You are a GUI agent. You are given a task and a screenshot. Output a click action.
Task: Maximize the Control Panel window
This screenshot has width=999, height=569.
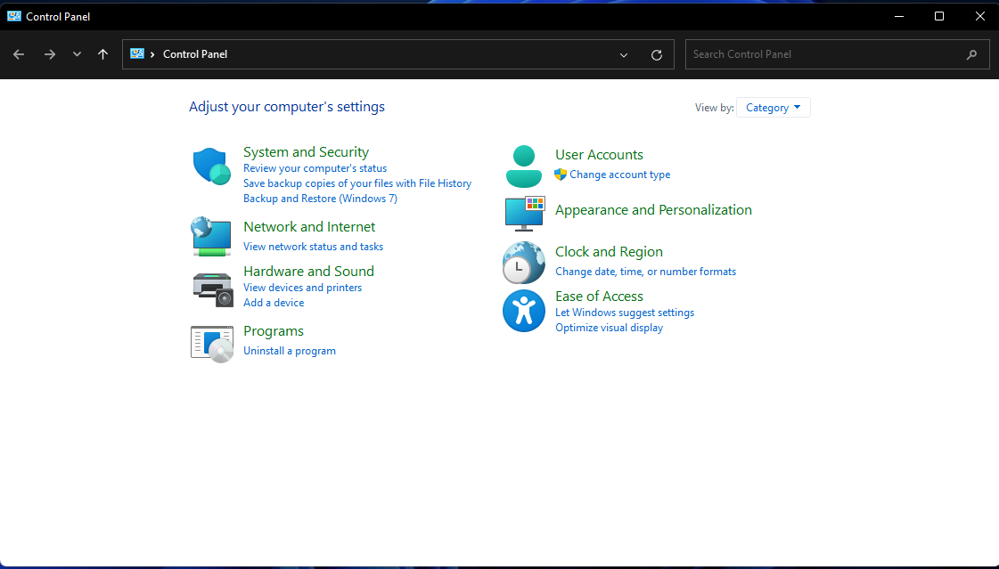939,16
